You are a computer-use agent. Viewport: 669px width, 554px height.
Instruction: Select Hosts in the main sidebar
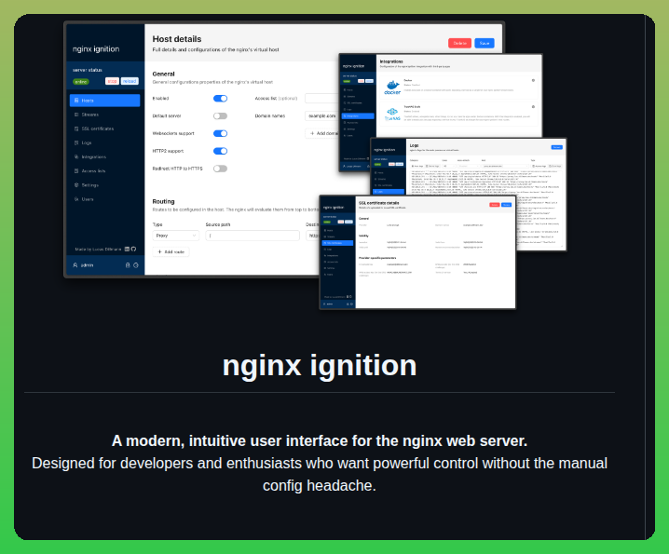point(105,101)
